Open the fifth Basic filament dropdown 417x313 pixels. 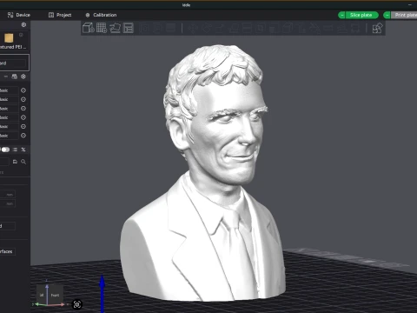pyautogui.click(x=9, y=127)
